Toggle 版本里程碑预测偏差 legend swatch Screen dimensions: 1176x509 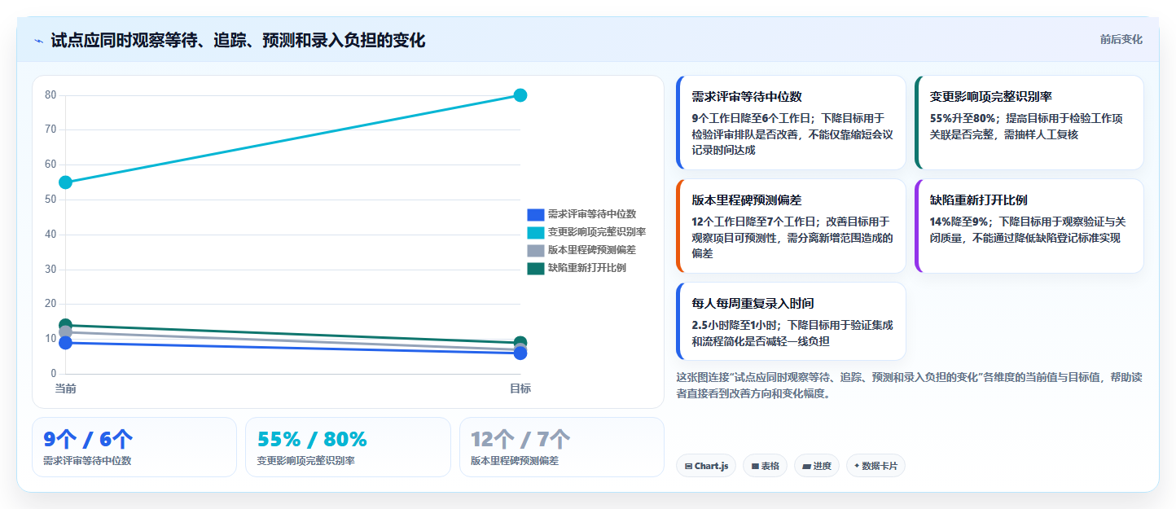pos(535,250)
